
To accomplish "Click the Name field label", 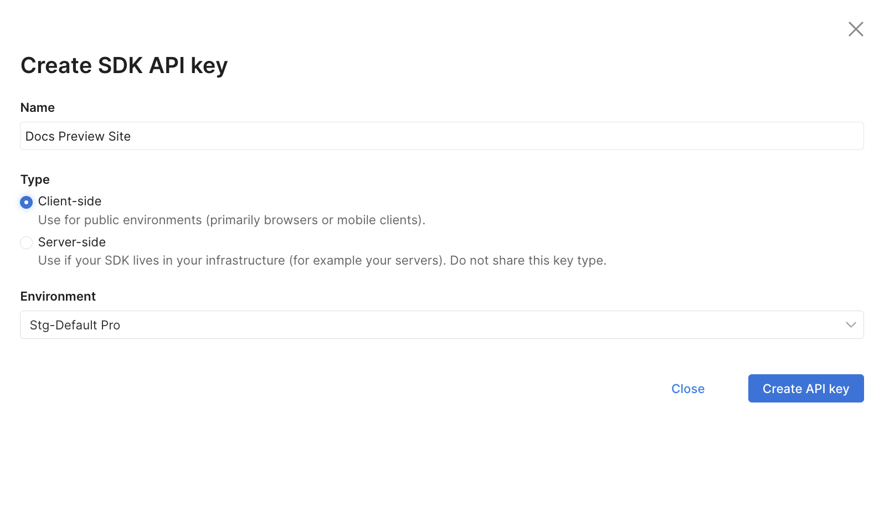I will [x=38, y=107].
